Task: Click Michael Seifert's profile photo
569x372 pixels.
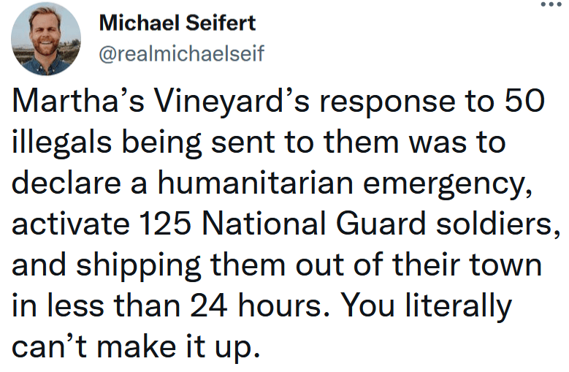Action: point(47,38)
